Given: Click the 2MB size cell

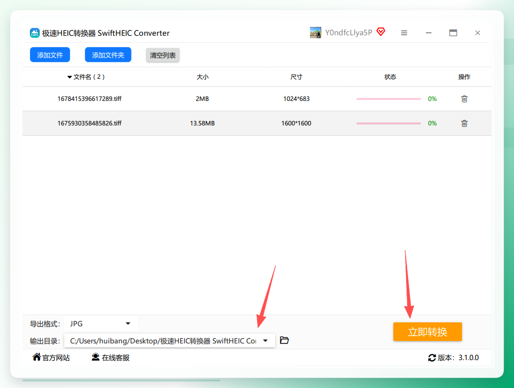Looking at the screenshot, I should (202, 99).
